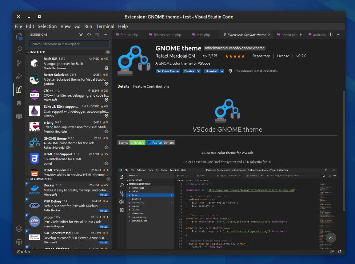Click publisher name Rafael Mardojai CM in header

click(175, 56)
